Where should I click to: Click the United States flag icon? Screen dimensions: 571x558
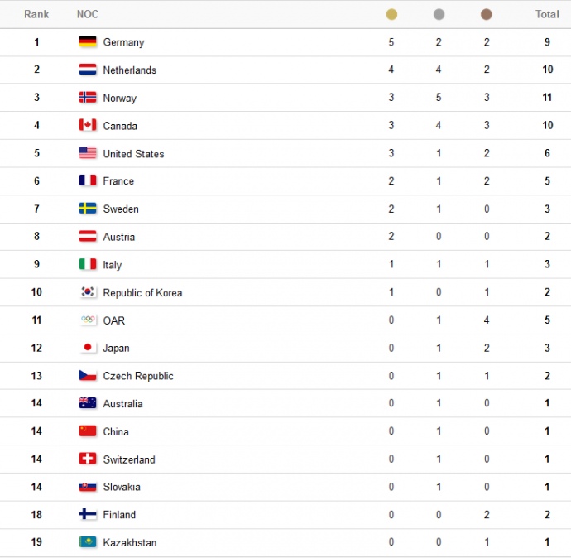(x=88, y=153)
